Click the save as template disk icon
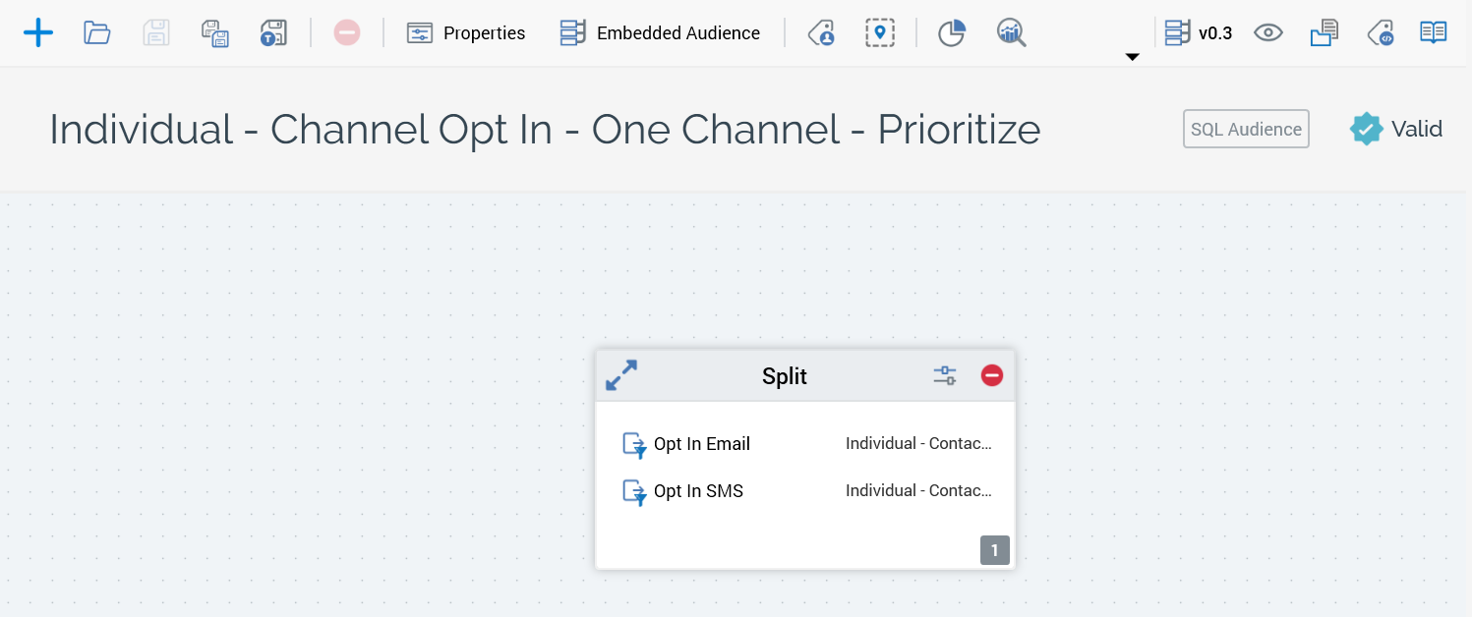Screen dimensions: 1472x617 (272, 32)
